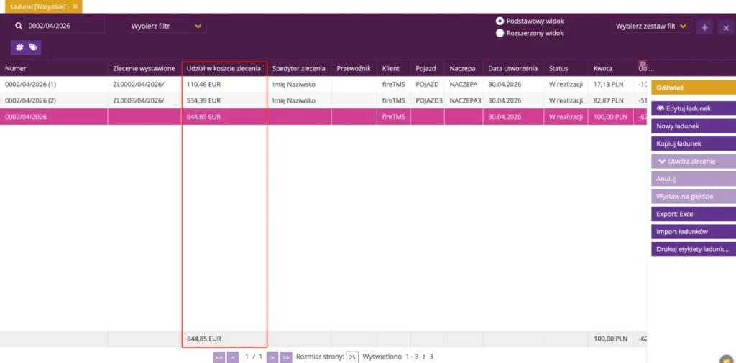Screen dimensions: 736x363
Task: Sort by Spedytor zlecenia column header
Action: click(x=298, y=68)
